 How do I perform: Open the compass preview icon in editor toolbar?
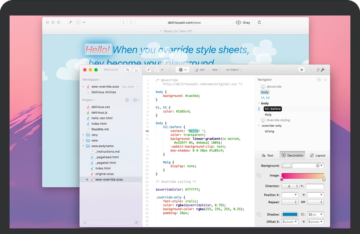(148, 70)
